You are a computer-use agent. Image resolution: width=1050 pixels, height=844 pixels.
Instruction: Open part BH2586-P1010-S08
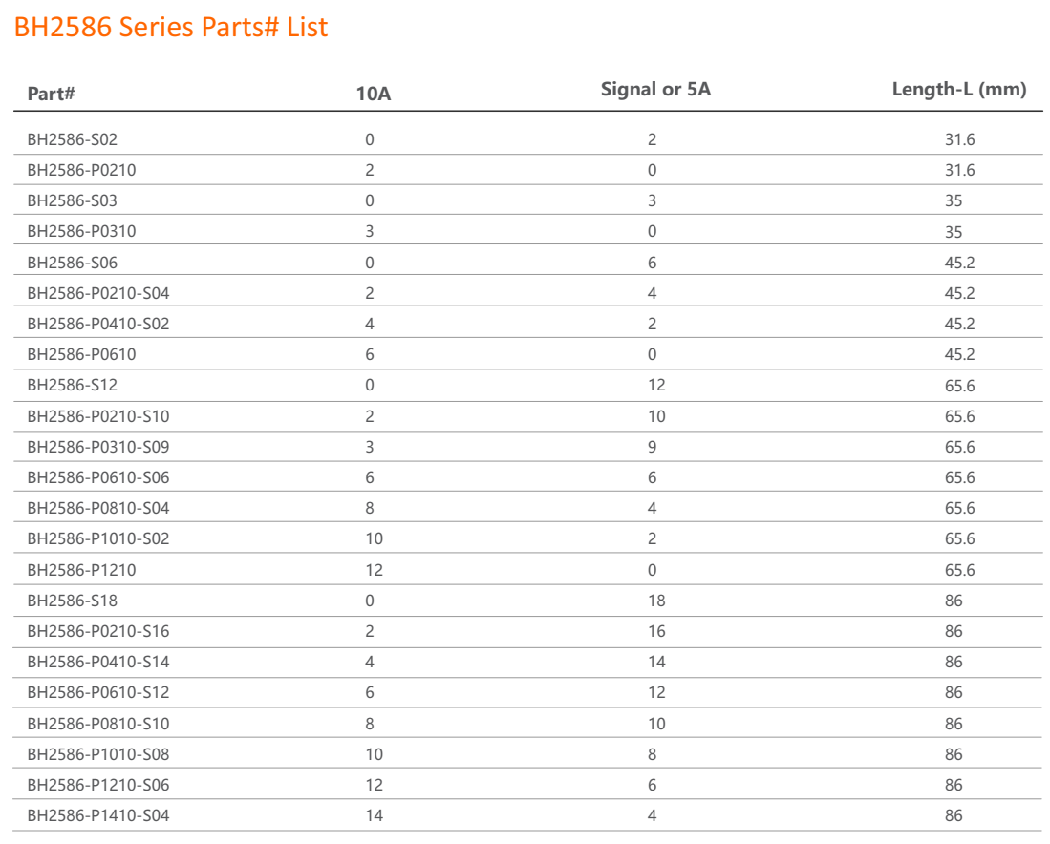(98, 754)
